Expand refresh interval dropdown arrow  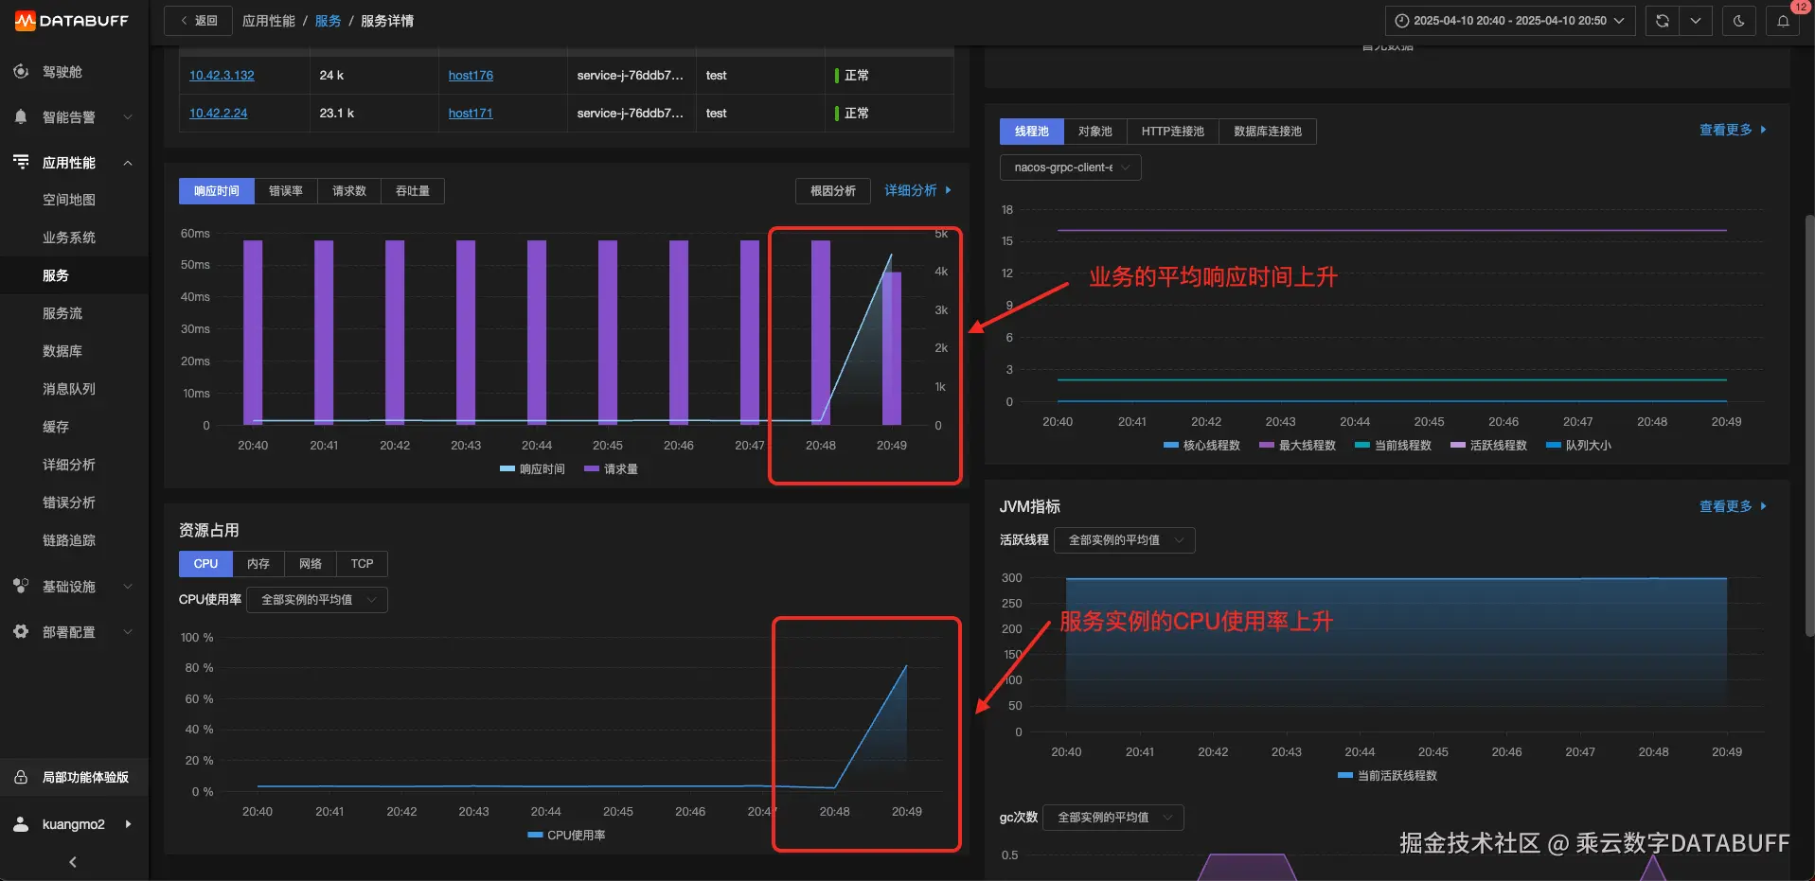tap(1696, 21)
